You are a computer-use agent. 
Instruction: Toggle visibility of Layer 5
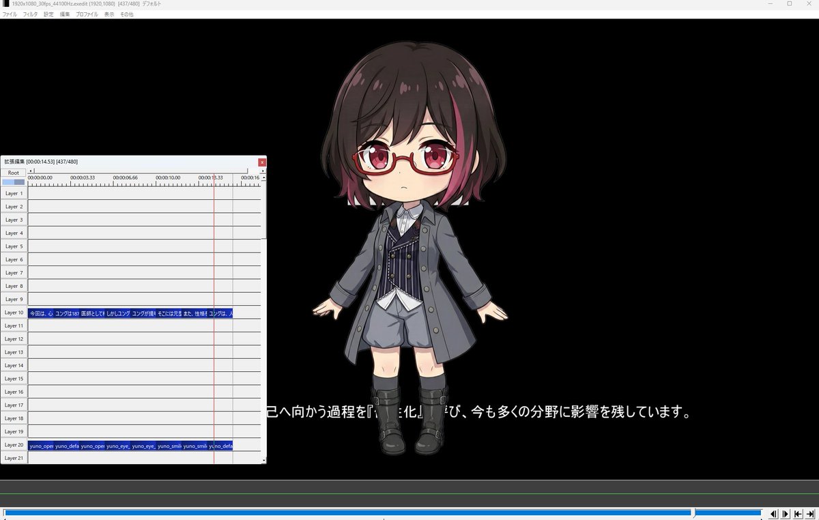14,246
